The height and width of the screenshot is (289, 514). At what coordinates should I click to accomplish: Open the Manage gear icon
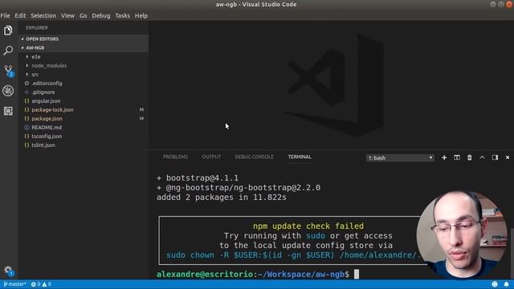(x=8, y=271)
